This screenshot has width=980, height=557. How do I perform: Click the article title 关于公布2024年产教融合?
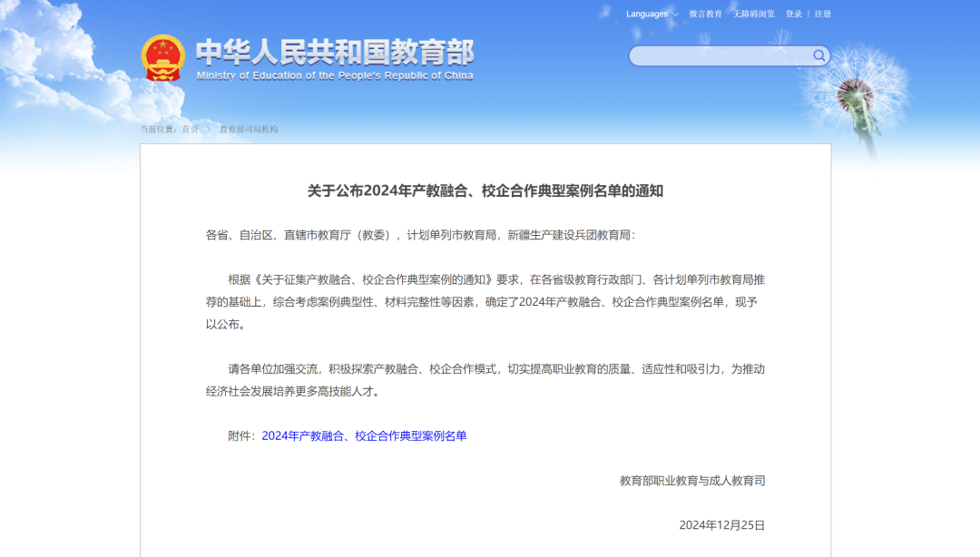click(x=485, y=191)
